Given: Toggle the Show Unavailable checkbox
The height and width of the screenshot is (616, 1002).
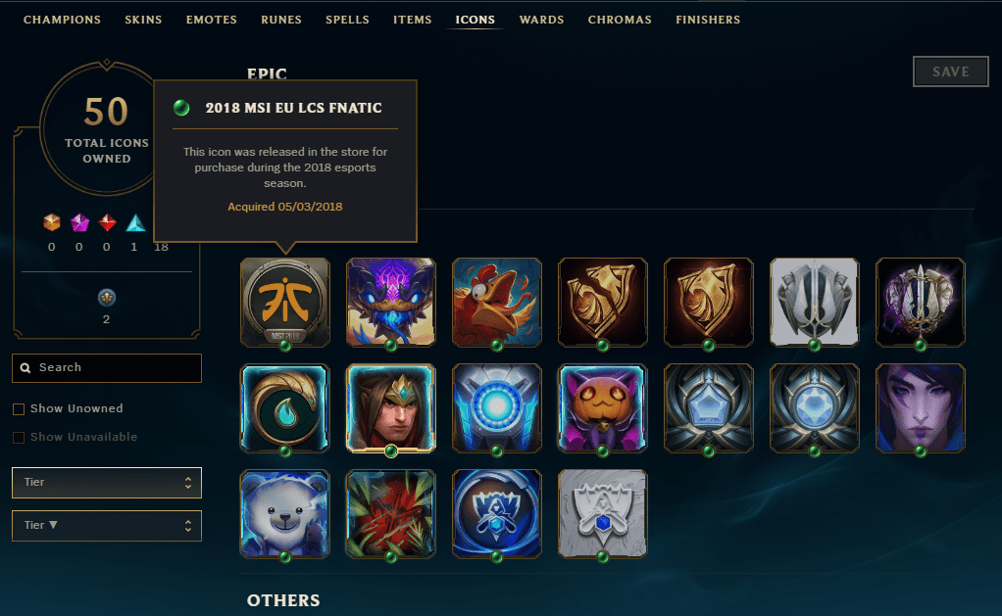Looking at the screenshot, I should (x=19, y=437).
